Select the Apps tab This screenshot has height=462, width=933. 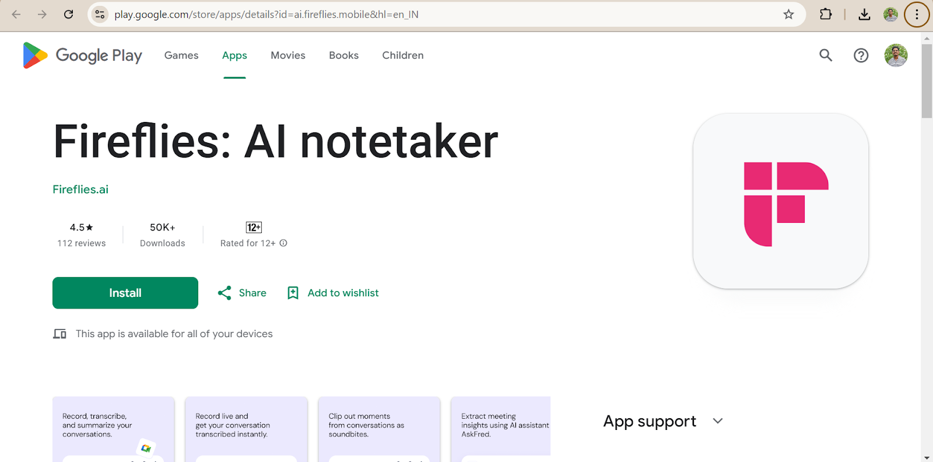pos(234,55)
